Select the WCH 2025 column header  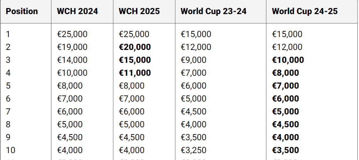[x=139, y=11]
